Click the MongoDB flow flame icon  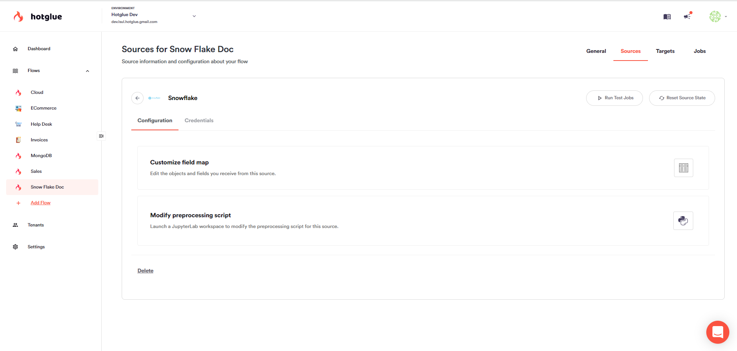pos(18,156)
